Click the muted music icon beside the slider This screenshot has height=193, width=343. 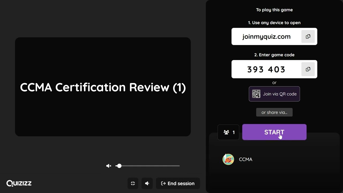point(109,166)
